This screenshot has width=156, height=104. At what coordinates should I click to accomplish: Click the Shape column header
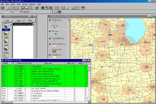tap(5, 63)
